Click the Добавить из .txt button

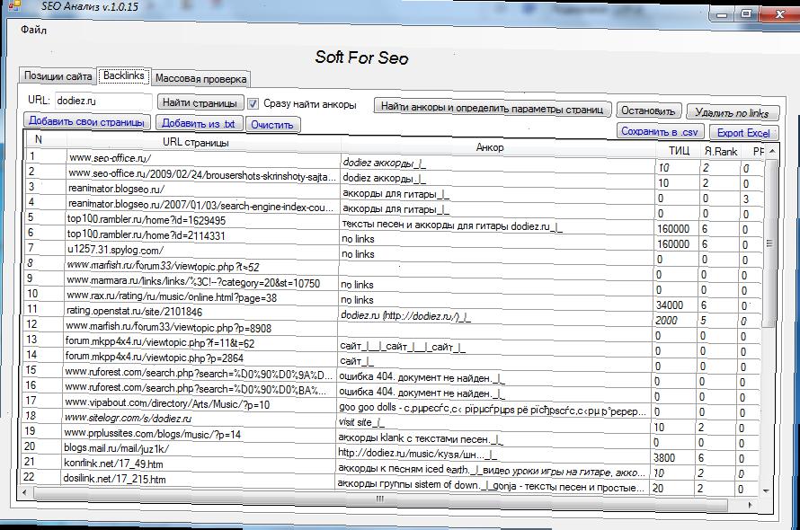199,123
